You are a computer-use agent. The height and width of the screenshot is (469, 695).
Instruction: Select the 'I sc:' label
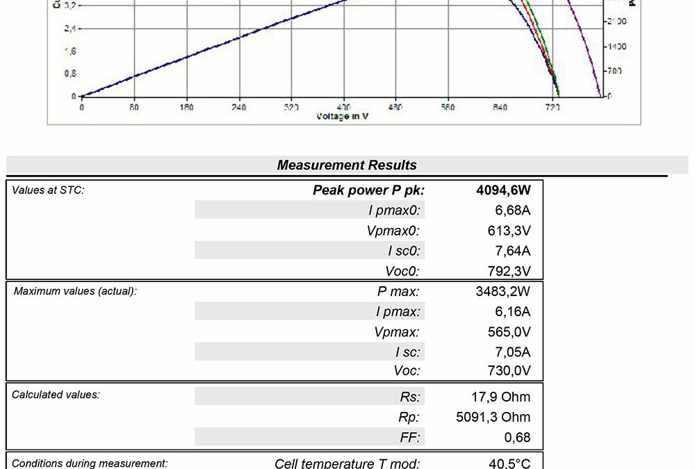coord(407,352)
